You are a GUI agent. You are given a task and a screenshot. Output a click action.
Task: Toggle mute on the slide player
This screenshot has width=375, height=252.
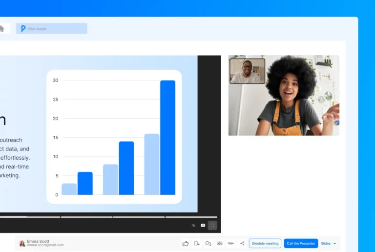193,225
